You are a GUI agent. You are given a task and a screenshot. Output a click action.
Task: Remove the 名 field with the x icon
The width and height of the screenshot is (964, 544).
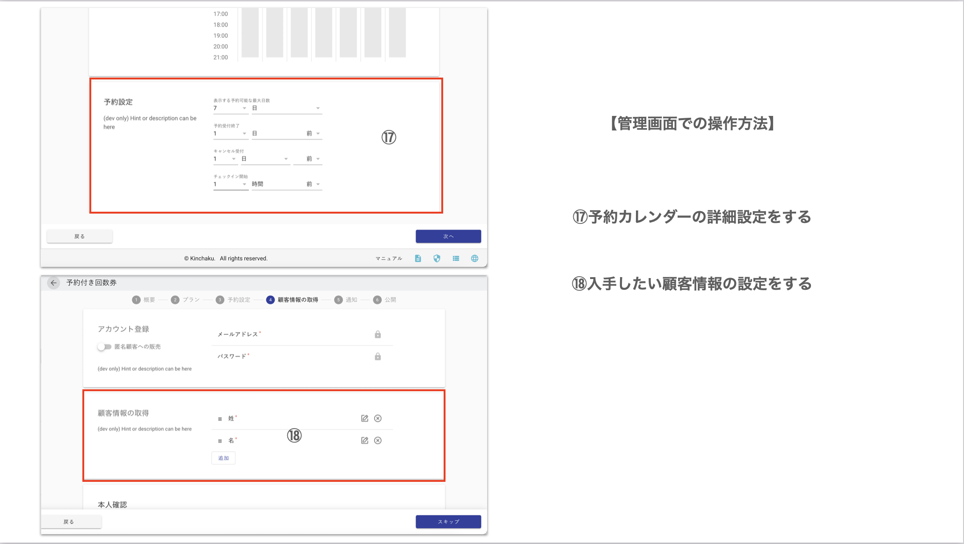point(378,440)
